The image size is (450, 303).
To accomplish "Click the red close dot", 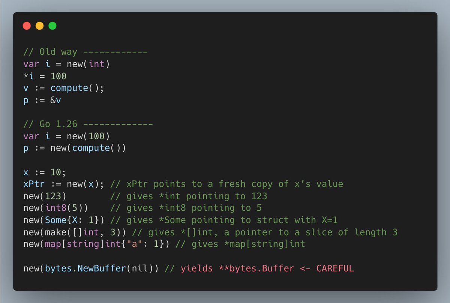I will [x=27, y=26].
